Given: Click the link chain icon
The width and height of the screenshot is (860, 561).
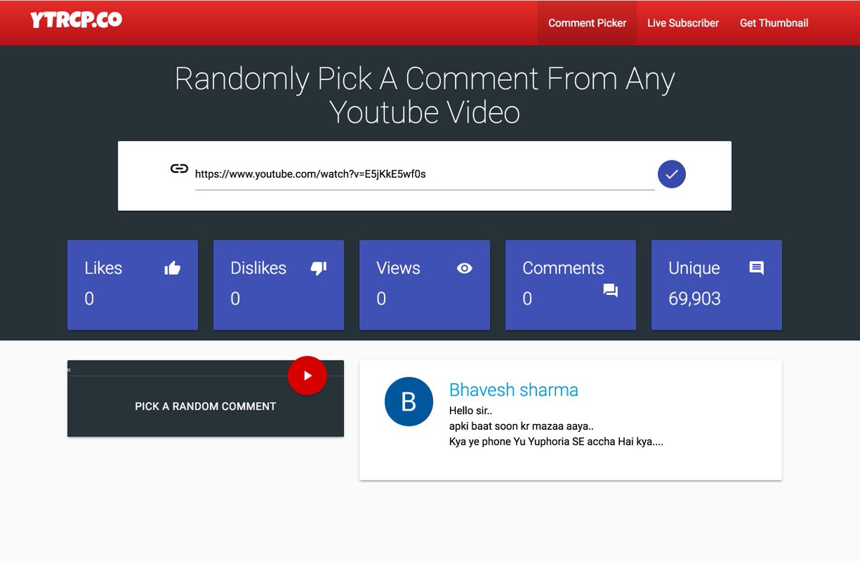Looking at the screenshot, I should pyautogui.click(x=179, y=169).
